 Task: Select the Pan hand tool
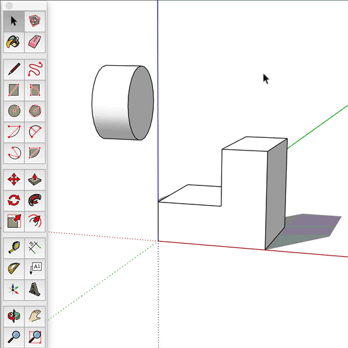pyautogui.click(x=35, y=316)
